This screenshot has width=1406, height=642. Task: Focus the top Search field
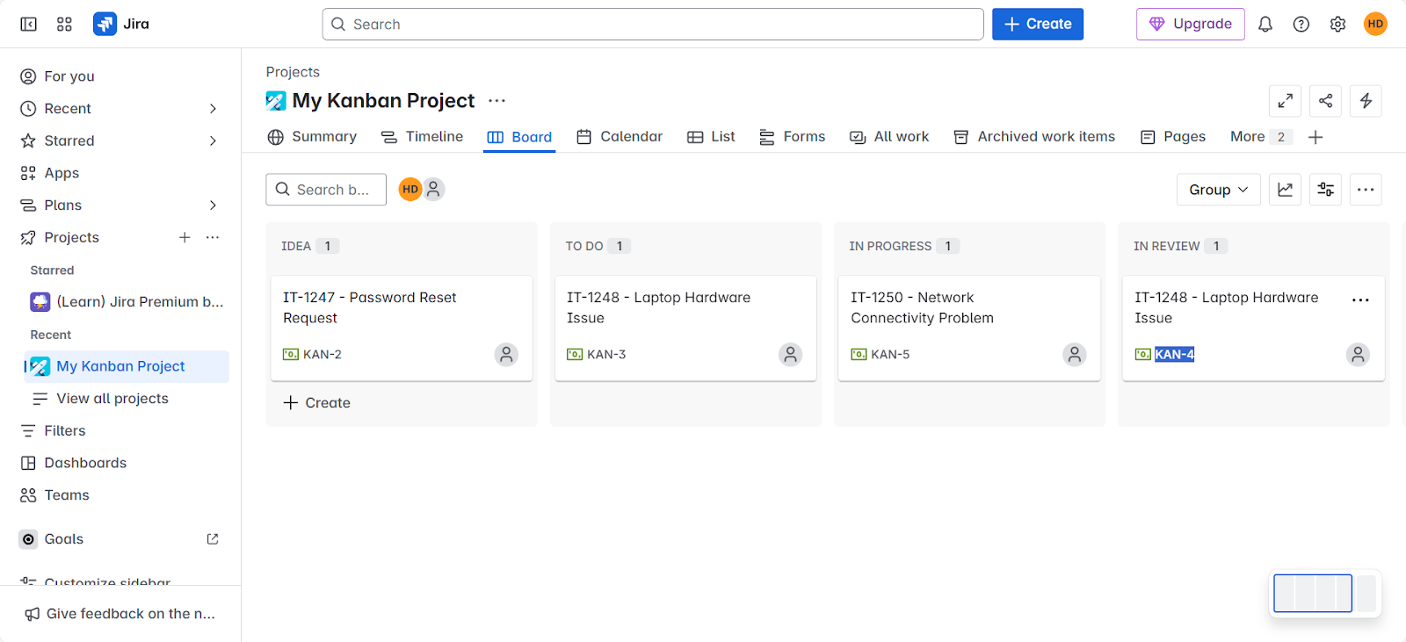tap(653, 24)
